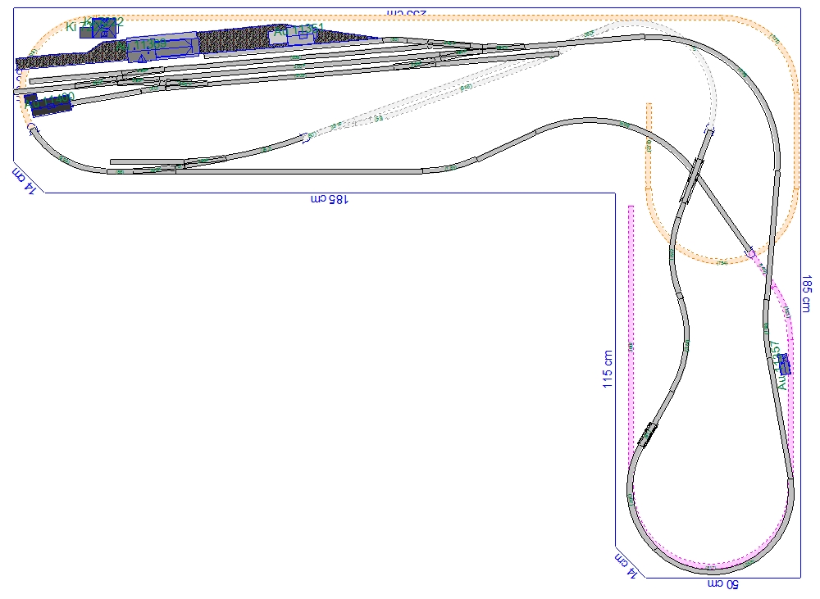Screen dimensions: 820x599
Task: Click the straight pink dashed track
Action: pos(631,328)
